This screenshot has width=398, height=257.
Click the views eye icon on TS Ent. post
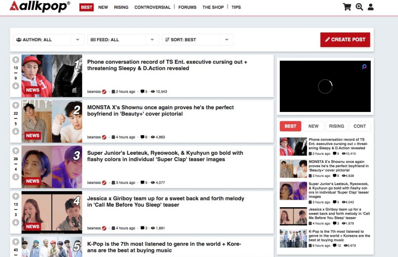tap(153, 91)
